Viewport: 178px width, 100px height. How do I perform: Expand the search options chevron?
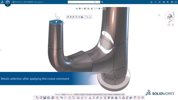pyautogui.click(x=98, y=2)
